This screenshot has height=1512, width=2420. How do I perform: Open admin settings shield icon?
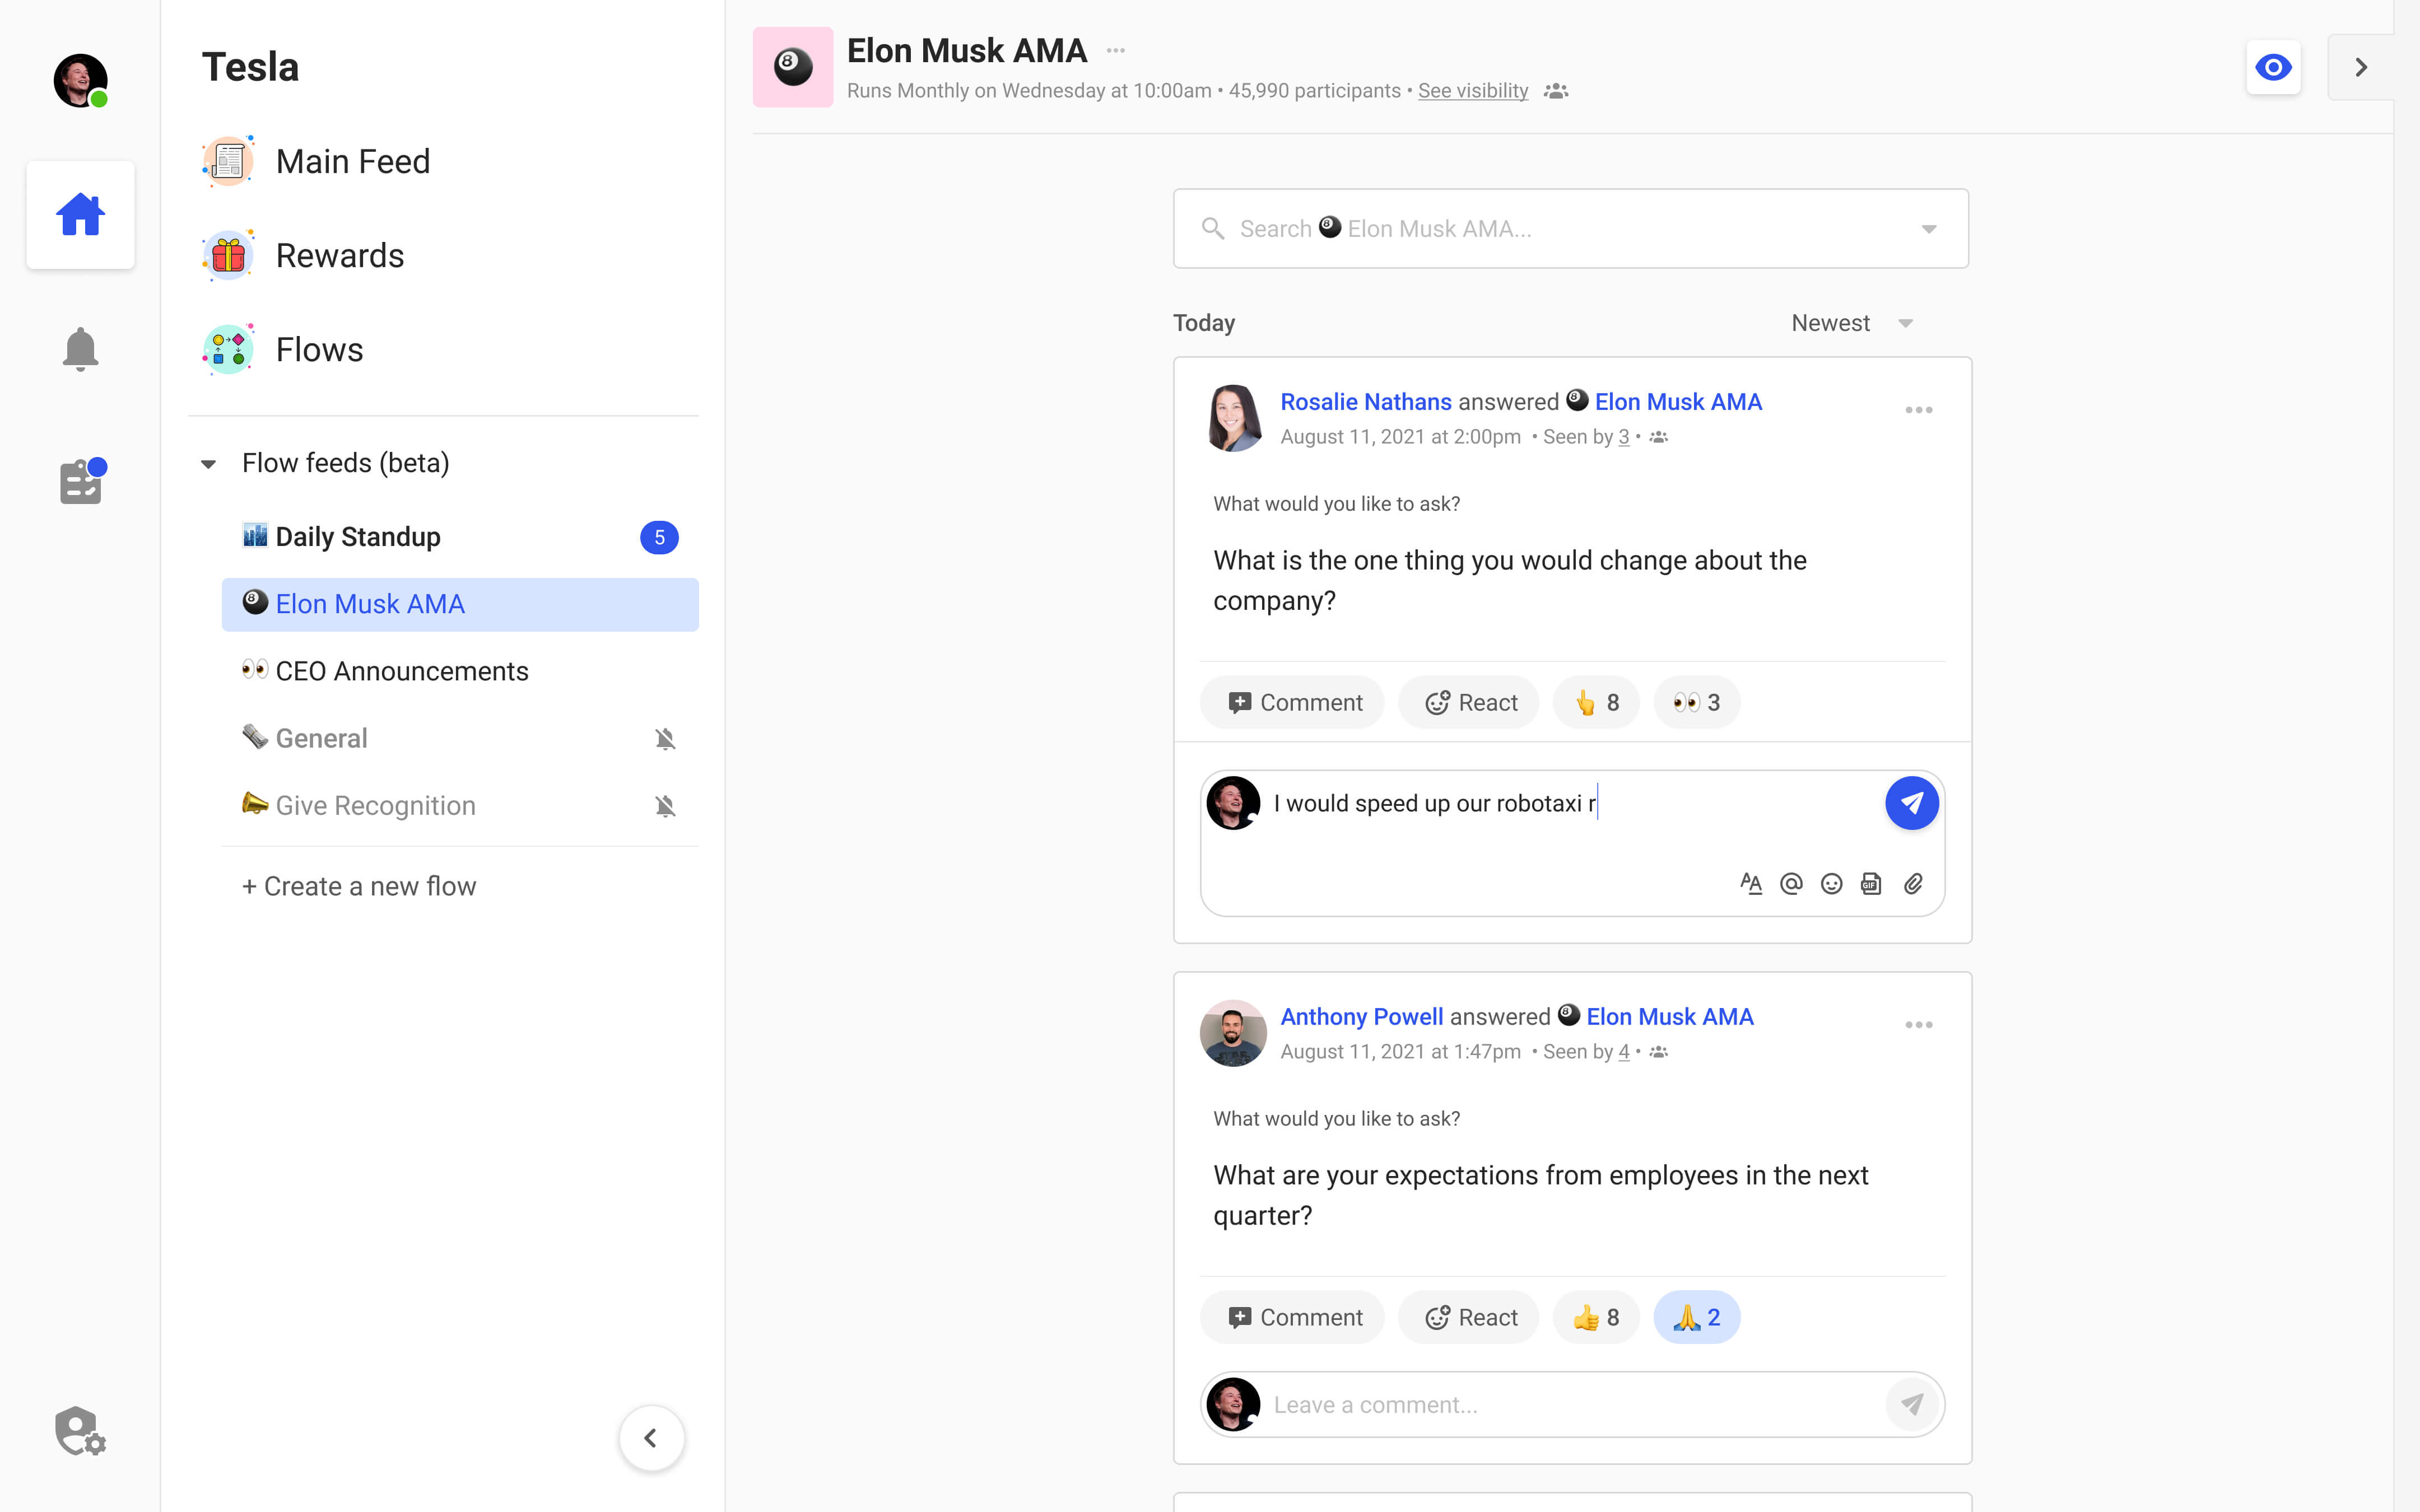point(80,1430)
